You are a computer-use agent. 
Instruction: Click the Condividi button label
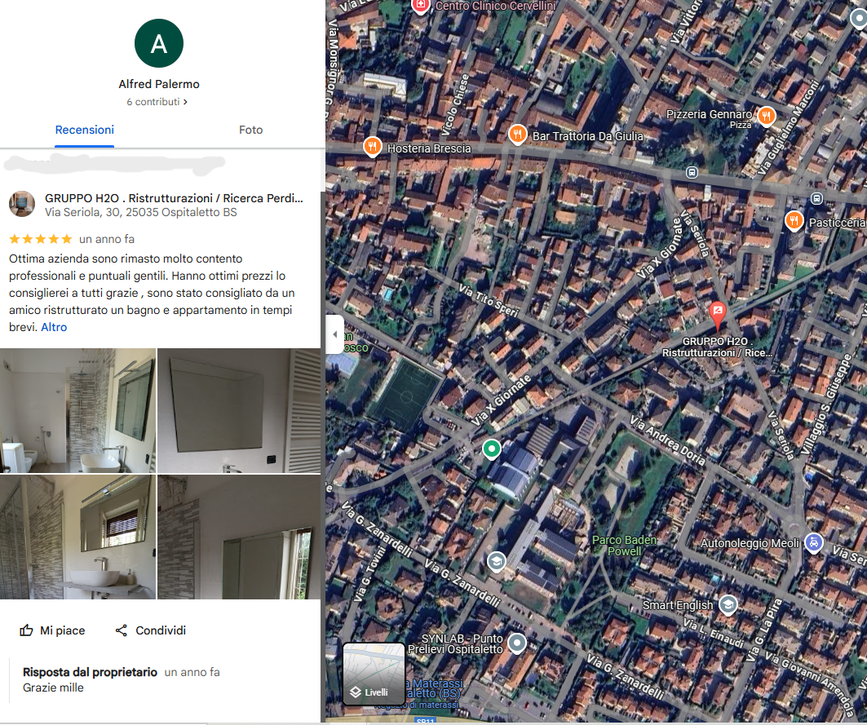(x=161, y=630)
